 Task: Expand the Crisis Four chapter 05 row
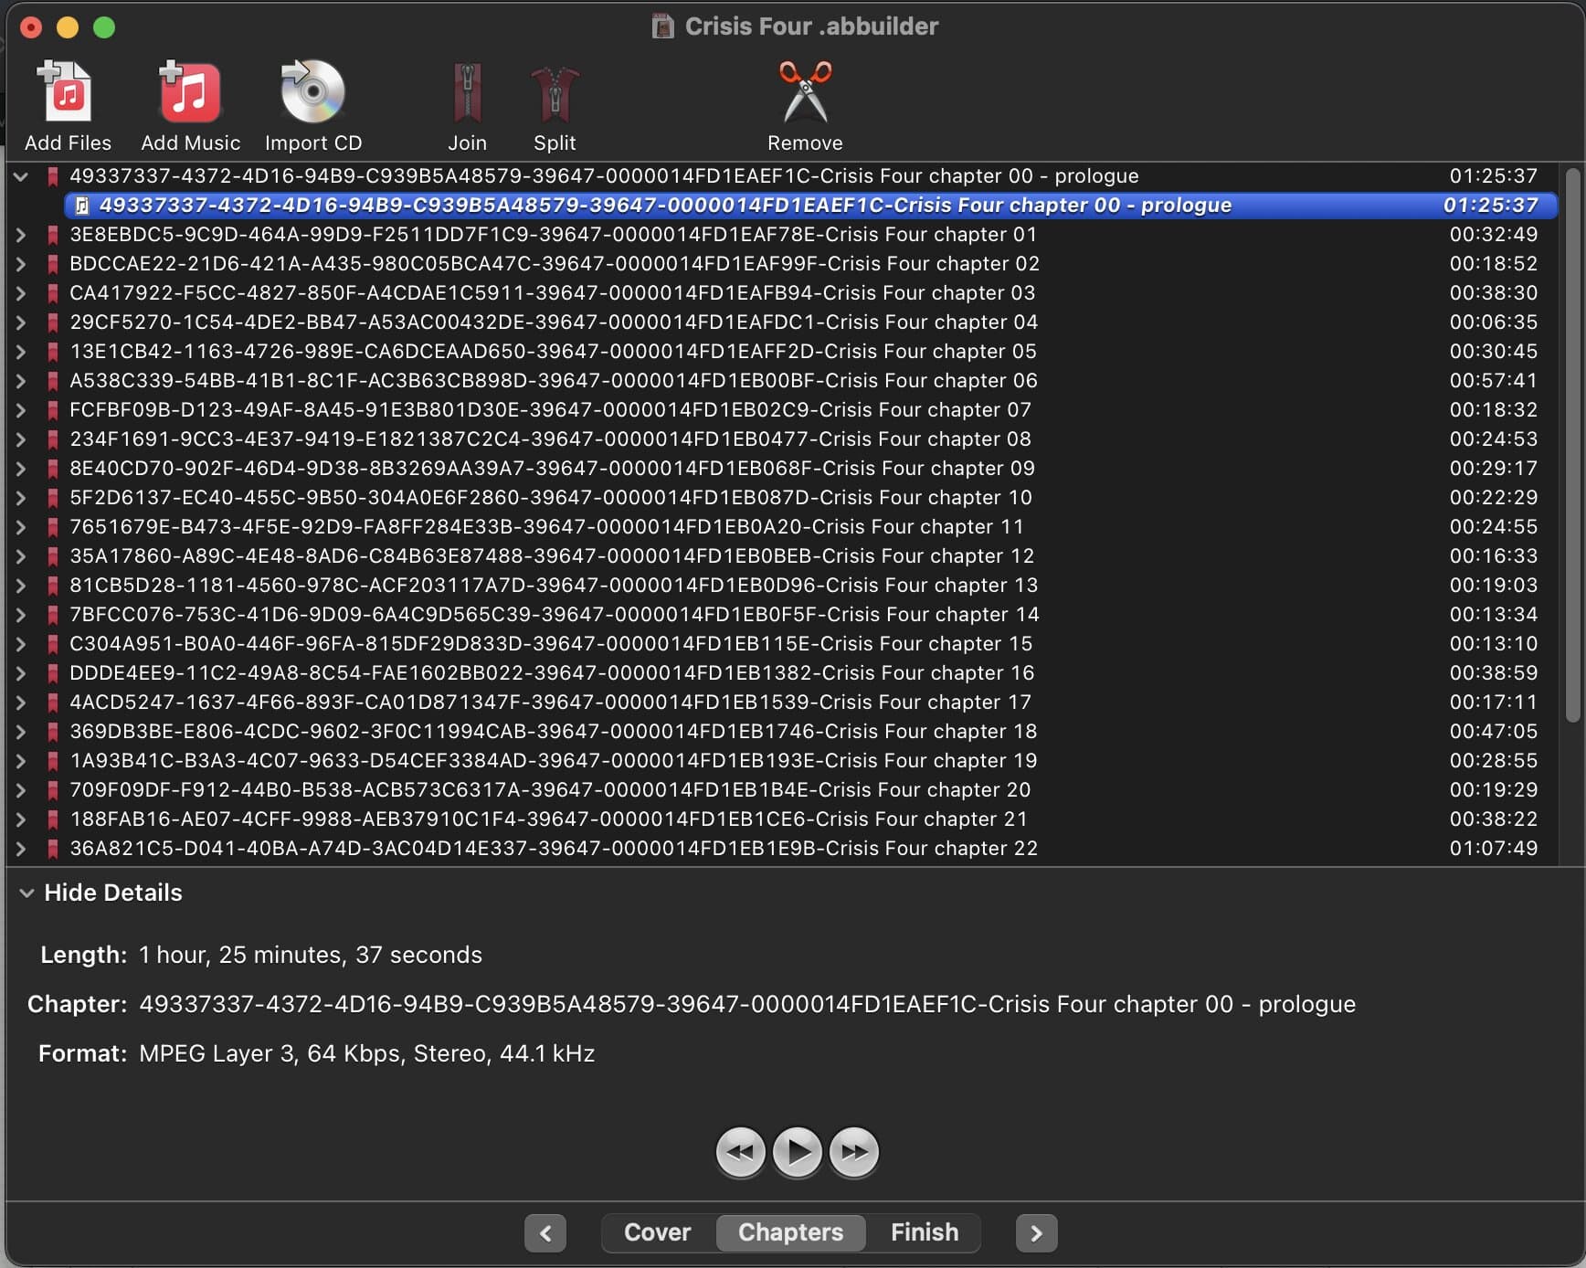coord(20,352)
